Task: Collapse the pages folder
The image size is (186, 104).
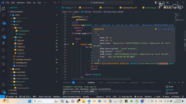Action: [x=13, y=28]
